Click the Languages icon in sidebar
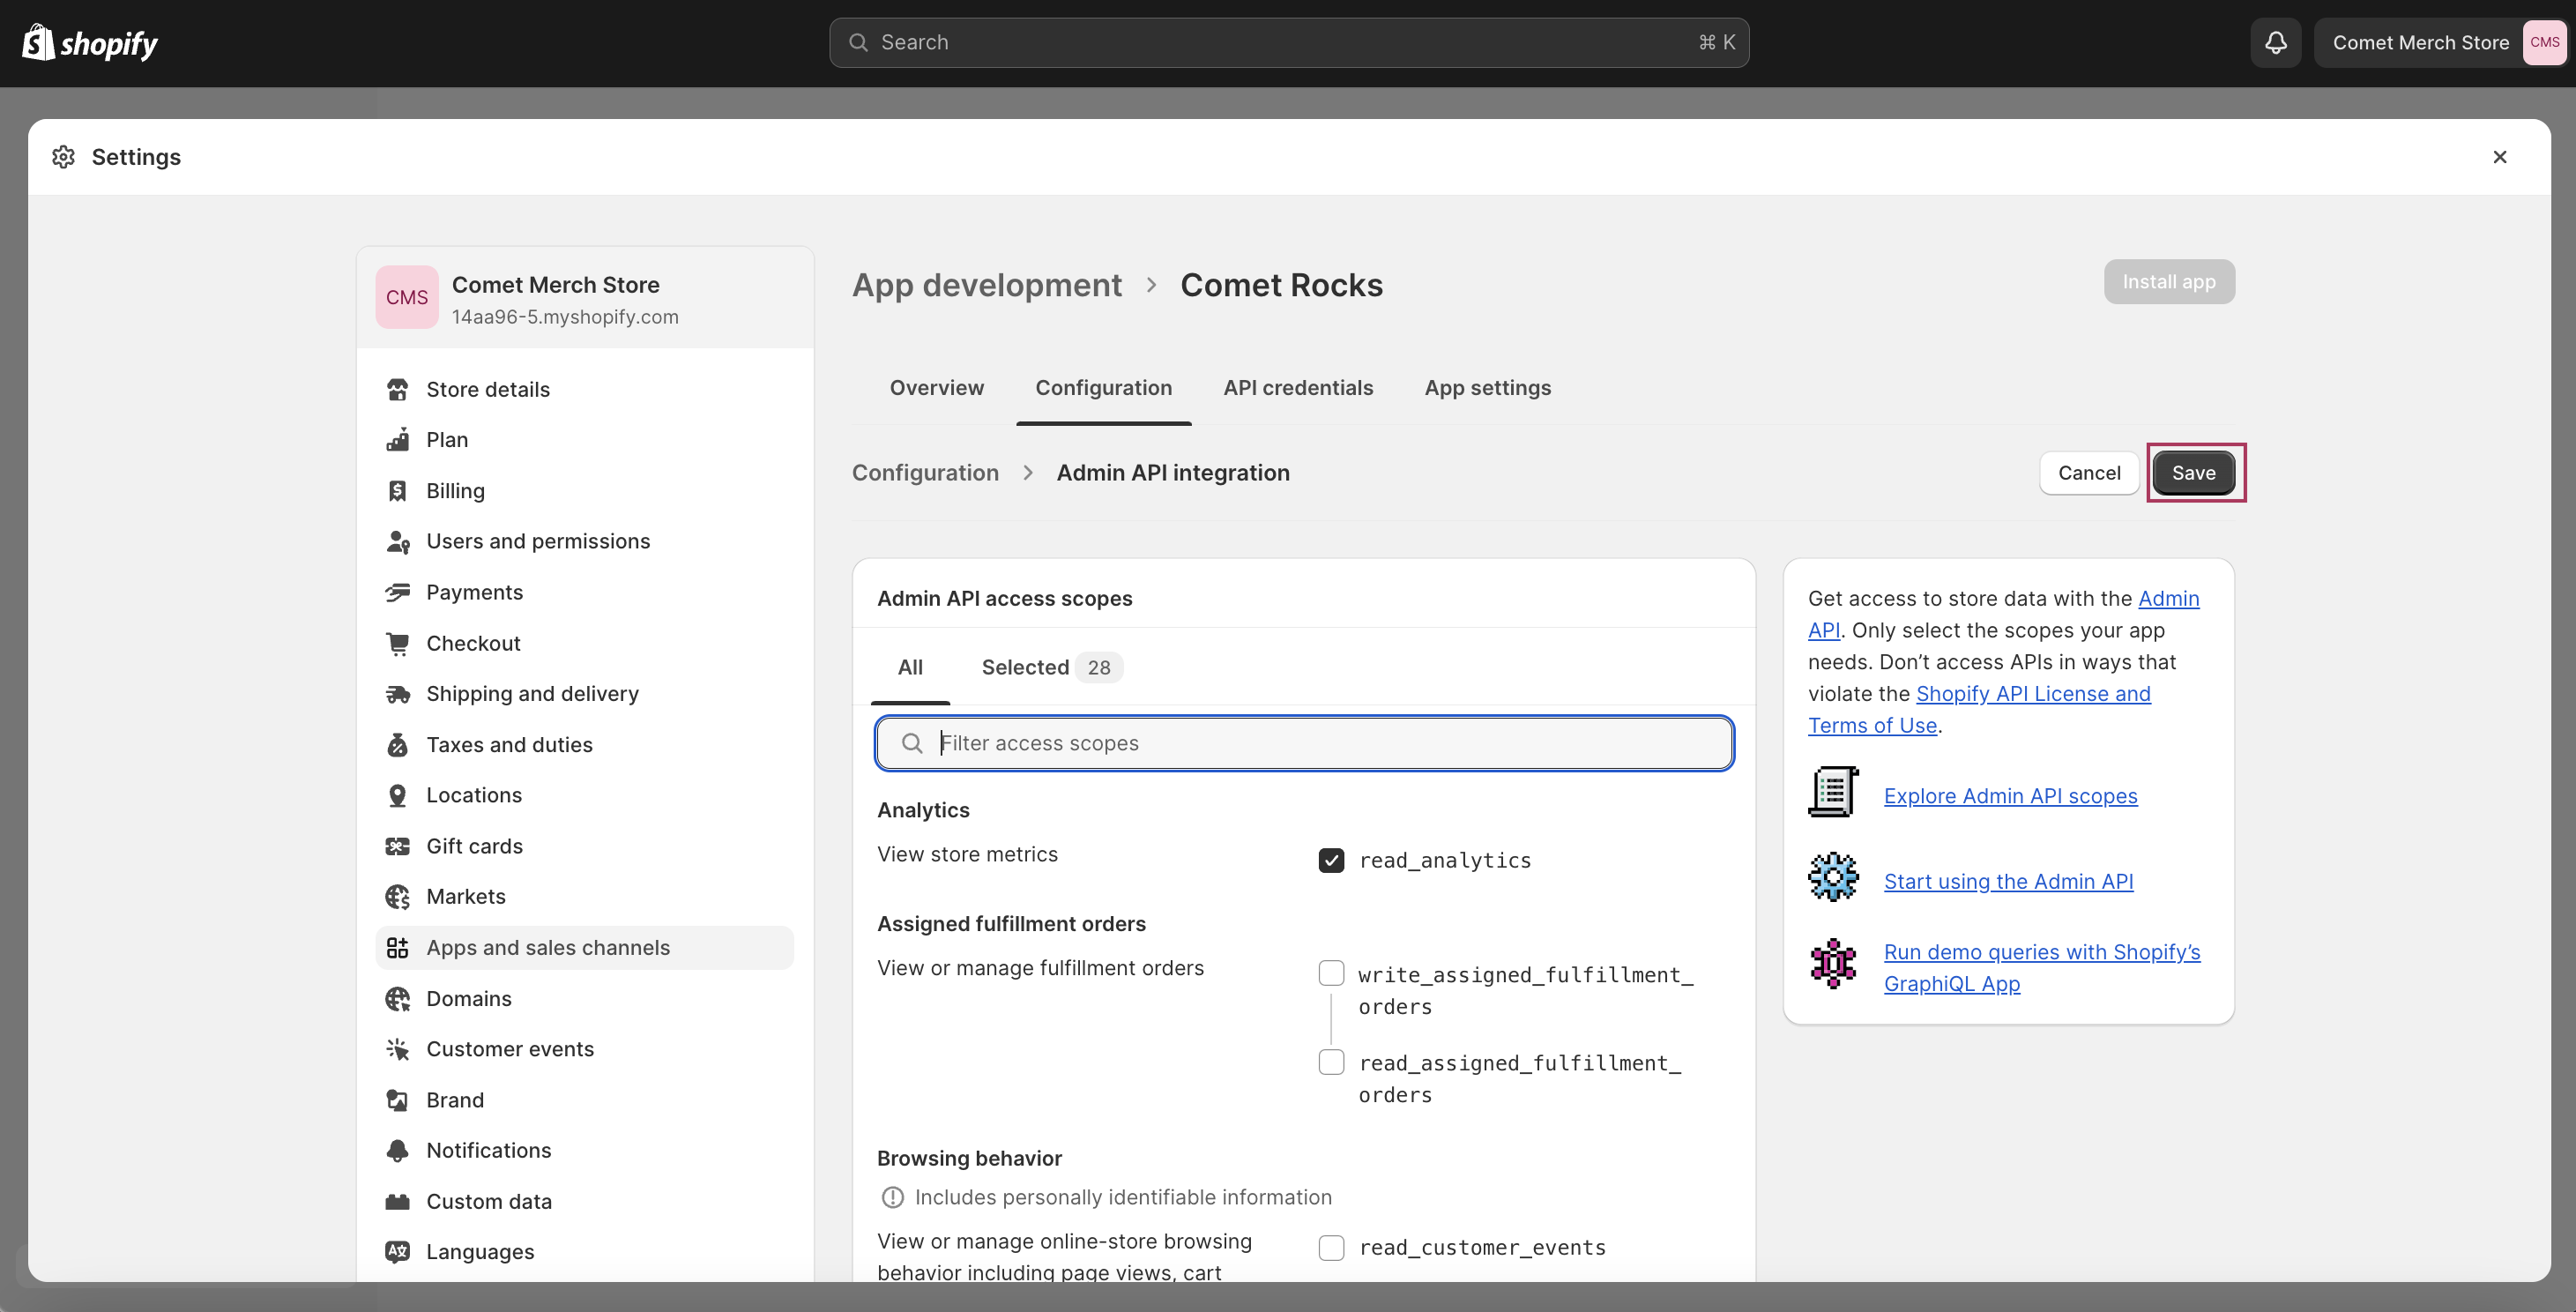This screenshot has width=2576, height=1312. coord(397,1252)
